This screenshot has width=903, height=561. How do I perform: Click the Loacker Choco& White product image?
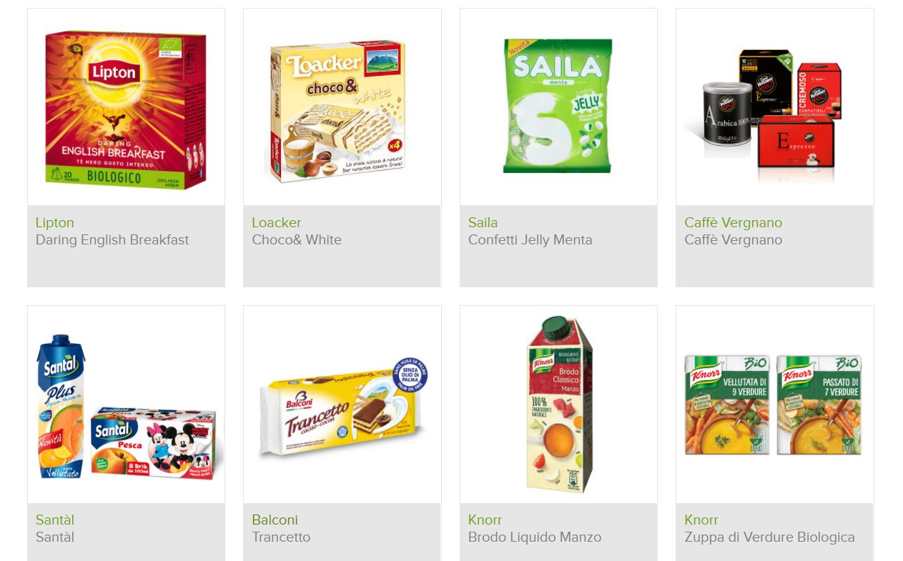click(338, 110)
